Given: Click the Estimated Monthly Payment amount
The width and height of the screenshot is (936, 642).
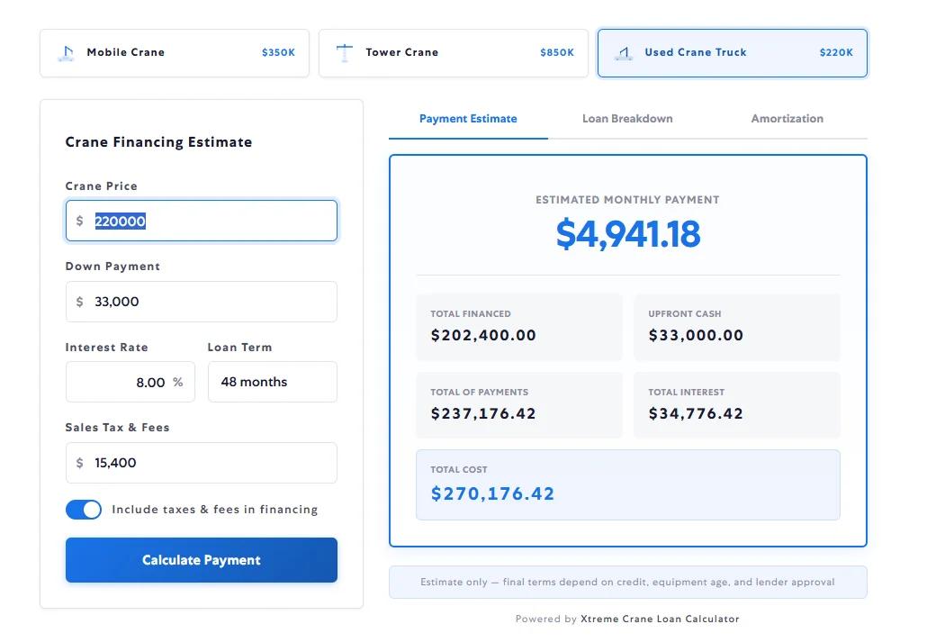Looking at the screenshot, I should pyautogui.click(x=627, y=232).
